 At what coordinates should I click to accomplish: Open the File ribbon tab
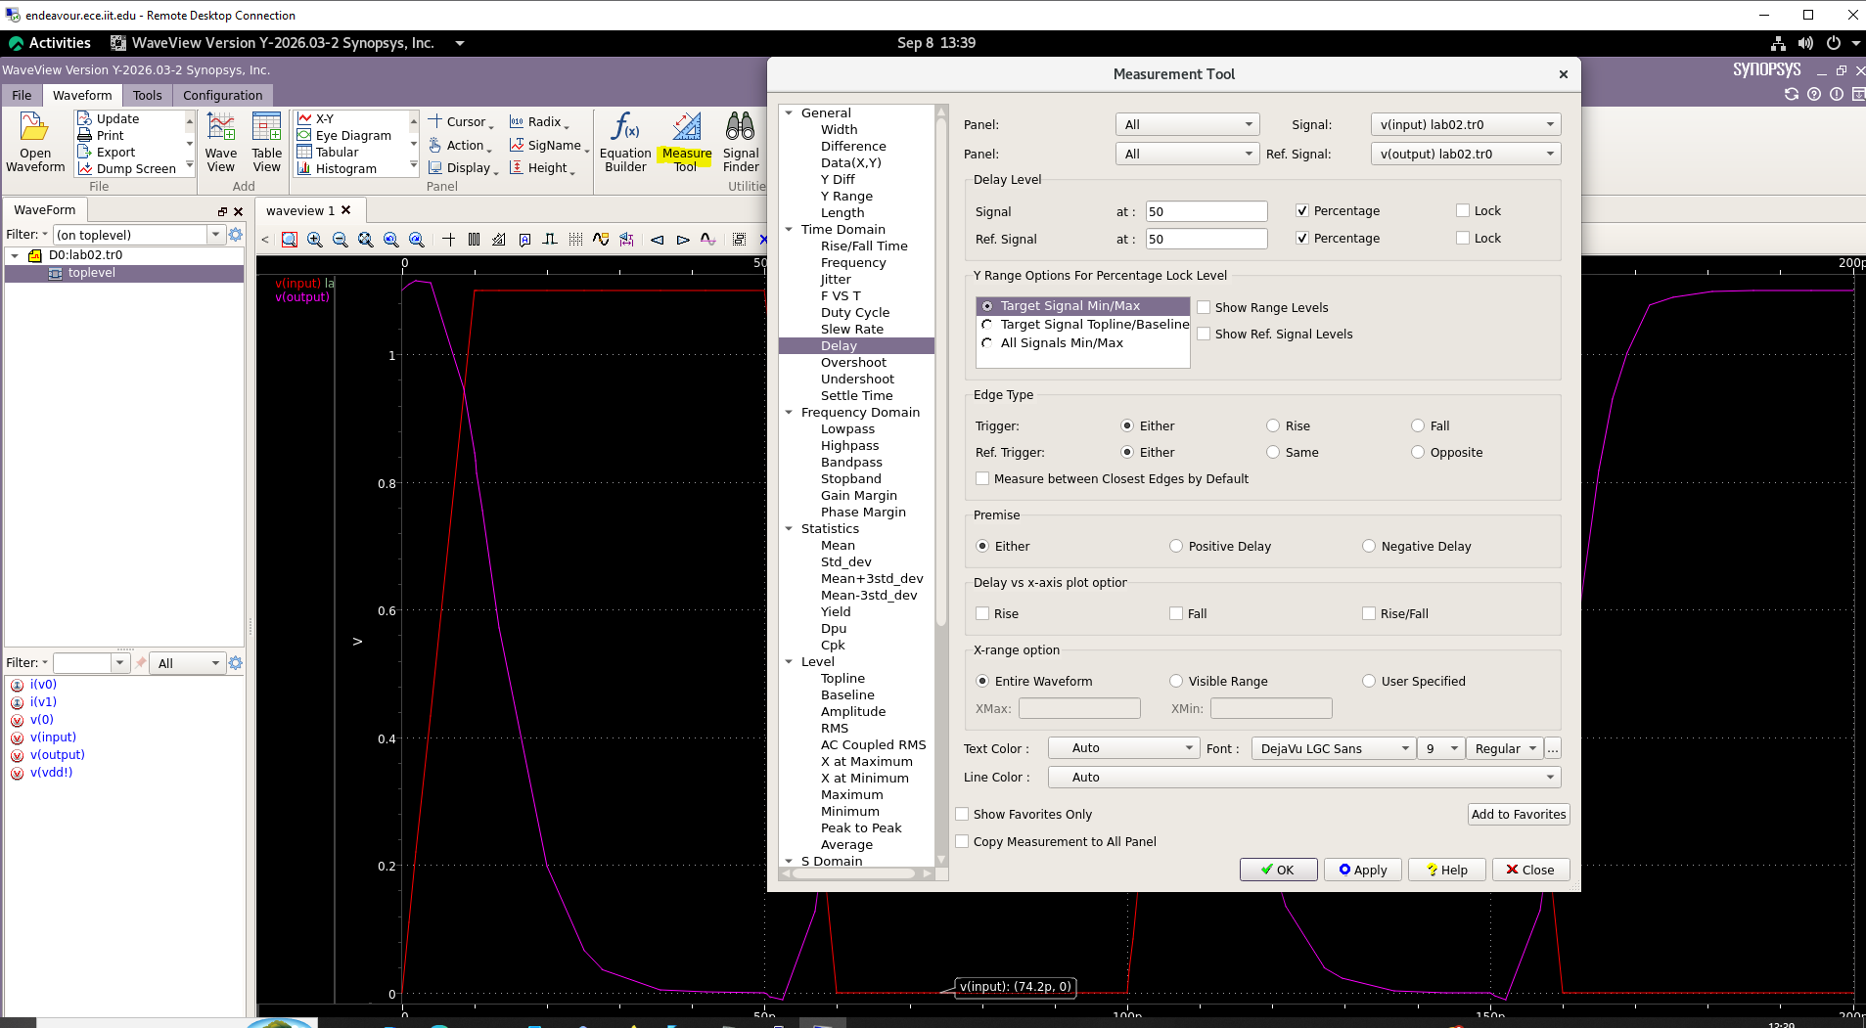tap(22, 95)
